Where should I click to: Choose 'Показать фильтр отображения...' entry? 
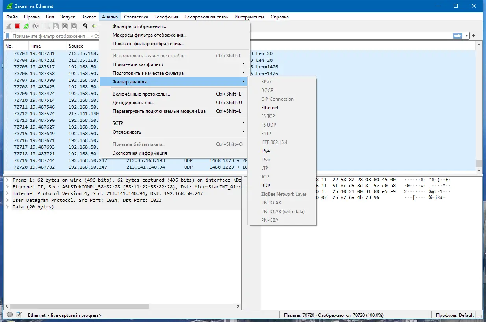(x=174, y=44)
